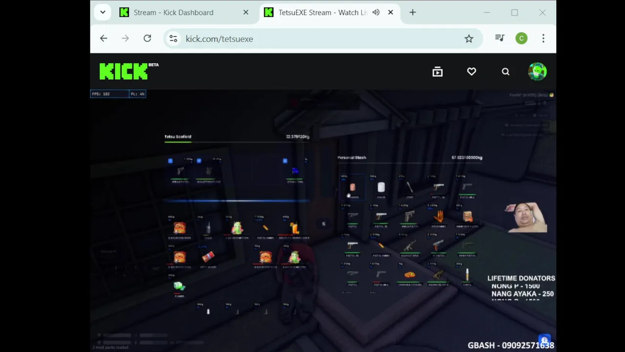Image resolution: width=625 pixels, height=352 pixels.
Task: Select the orange juice item
Action: click(x=294, y=228)
